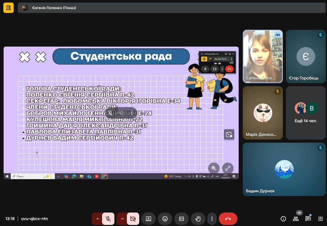Show the other 14 participants tile
The image size is (327, 226).
pos(306,113)
